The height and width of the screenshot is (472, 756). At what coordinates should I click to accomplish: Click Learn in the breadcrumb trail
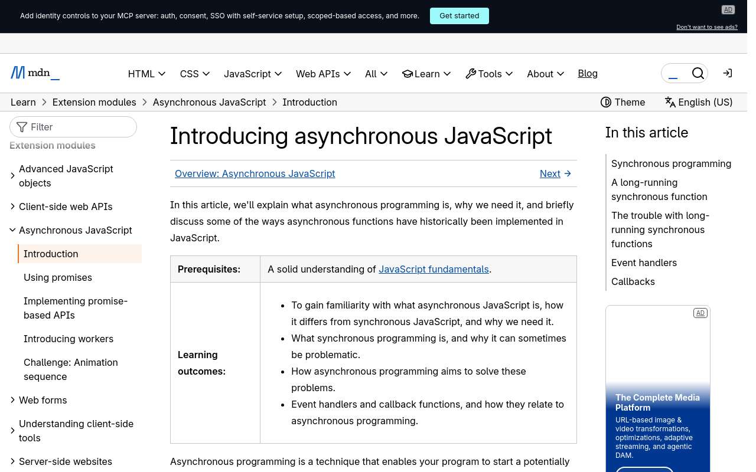pos(23,102)
